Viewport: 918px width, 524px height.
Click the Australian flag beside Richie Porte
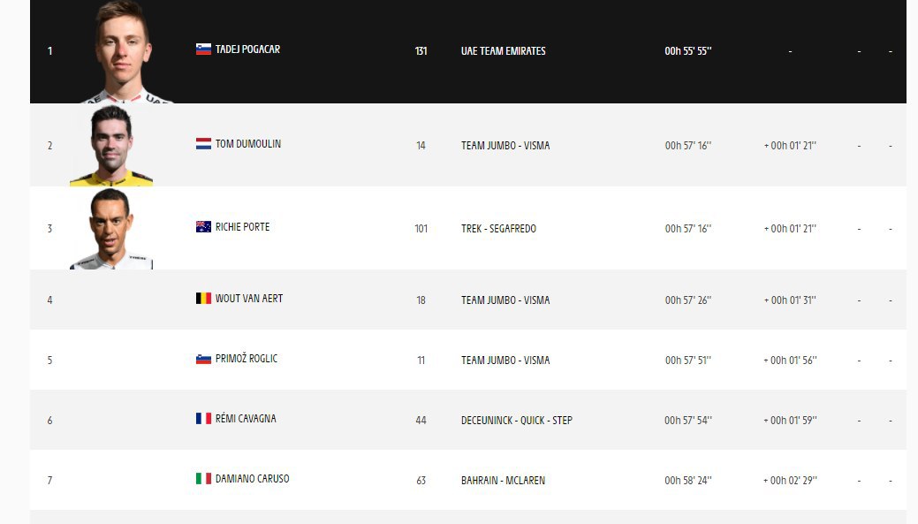pyautogui.click(x=203, y=227)
